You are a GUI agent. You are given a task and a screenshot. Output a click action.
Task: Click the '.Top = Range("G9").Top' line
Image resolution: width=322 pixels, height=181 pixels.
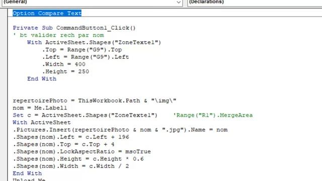pyautogui.click(x=82, y=50)
